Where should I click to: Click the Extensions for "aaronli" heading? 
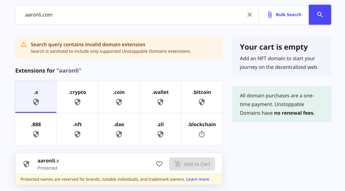(48, 71)
